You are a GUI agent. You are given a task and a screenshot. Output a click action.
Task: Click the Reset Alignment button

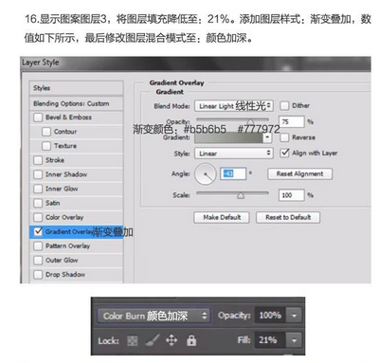(300, 174)
